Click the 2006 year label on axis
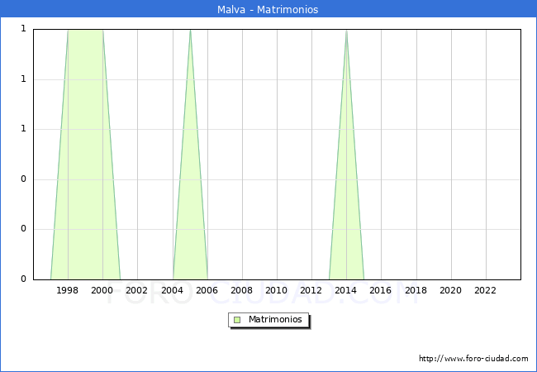This screenshot has width=537, height=372. click(207, 290)
